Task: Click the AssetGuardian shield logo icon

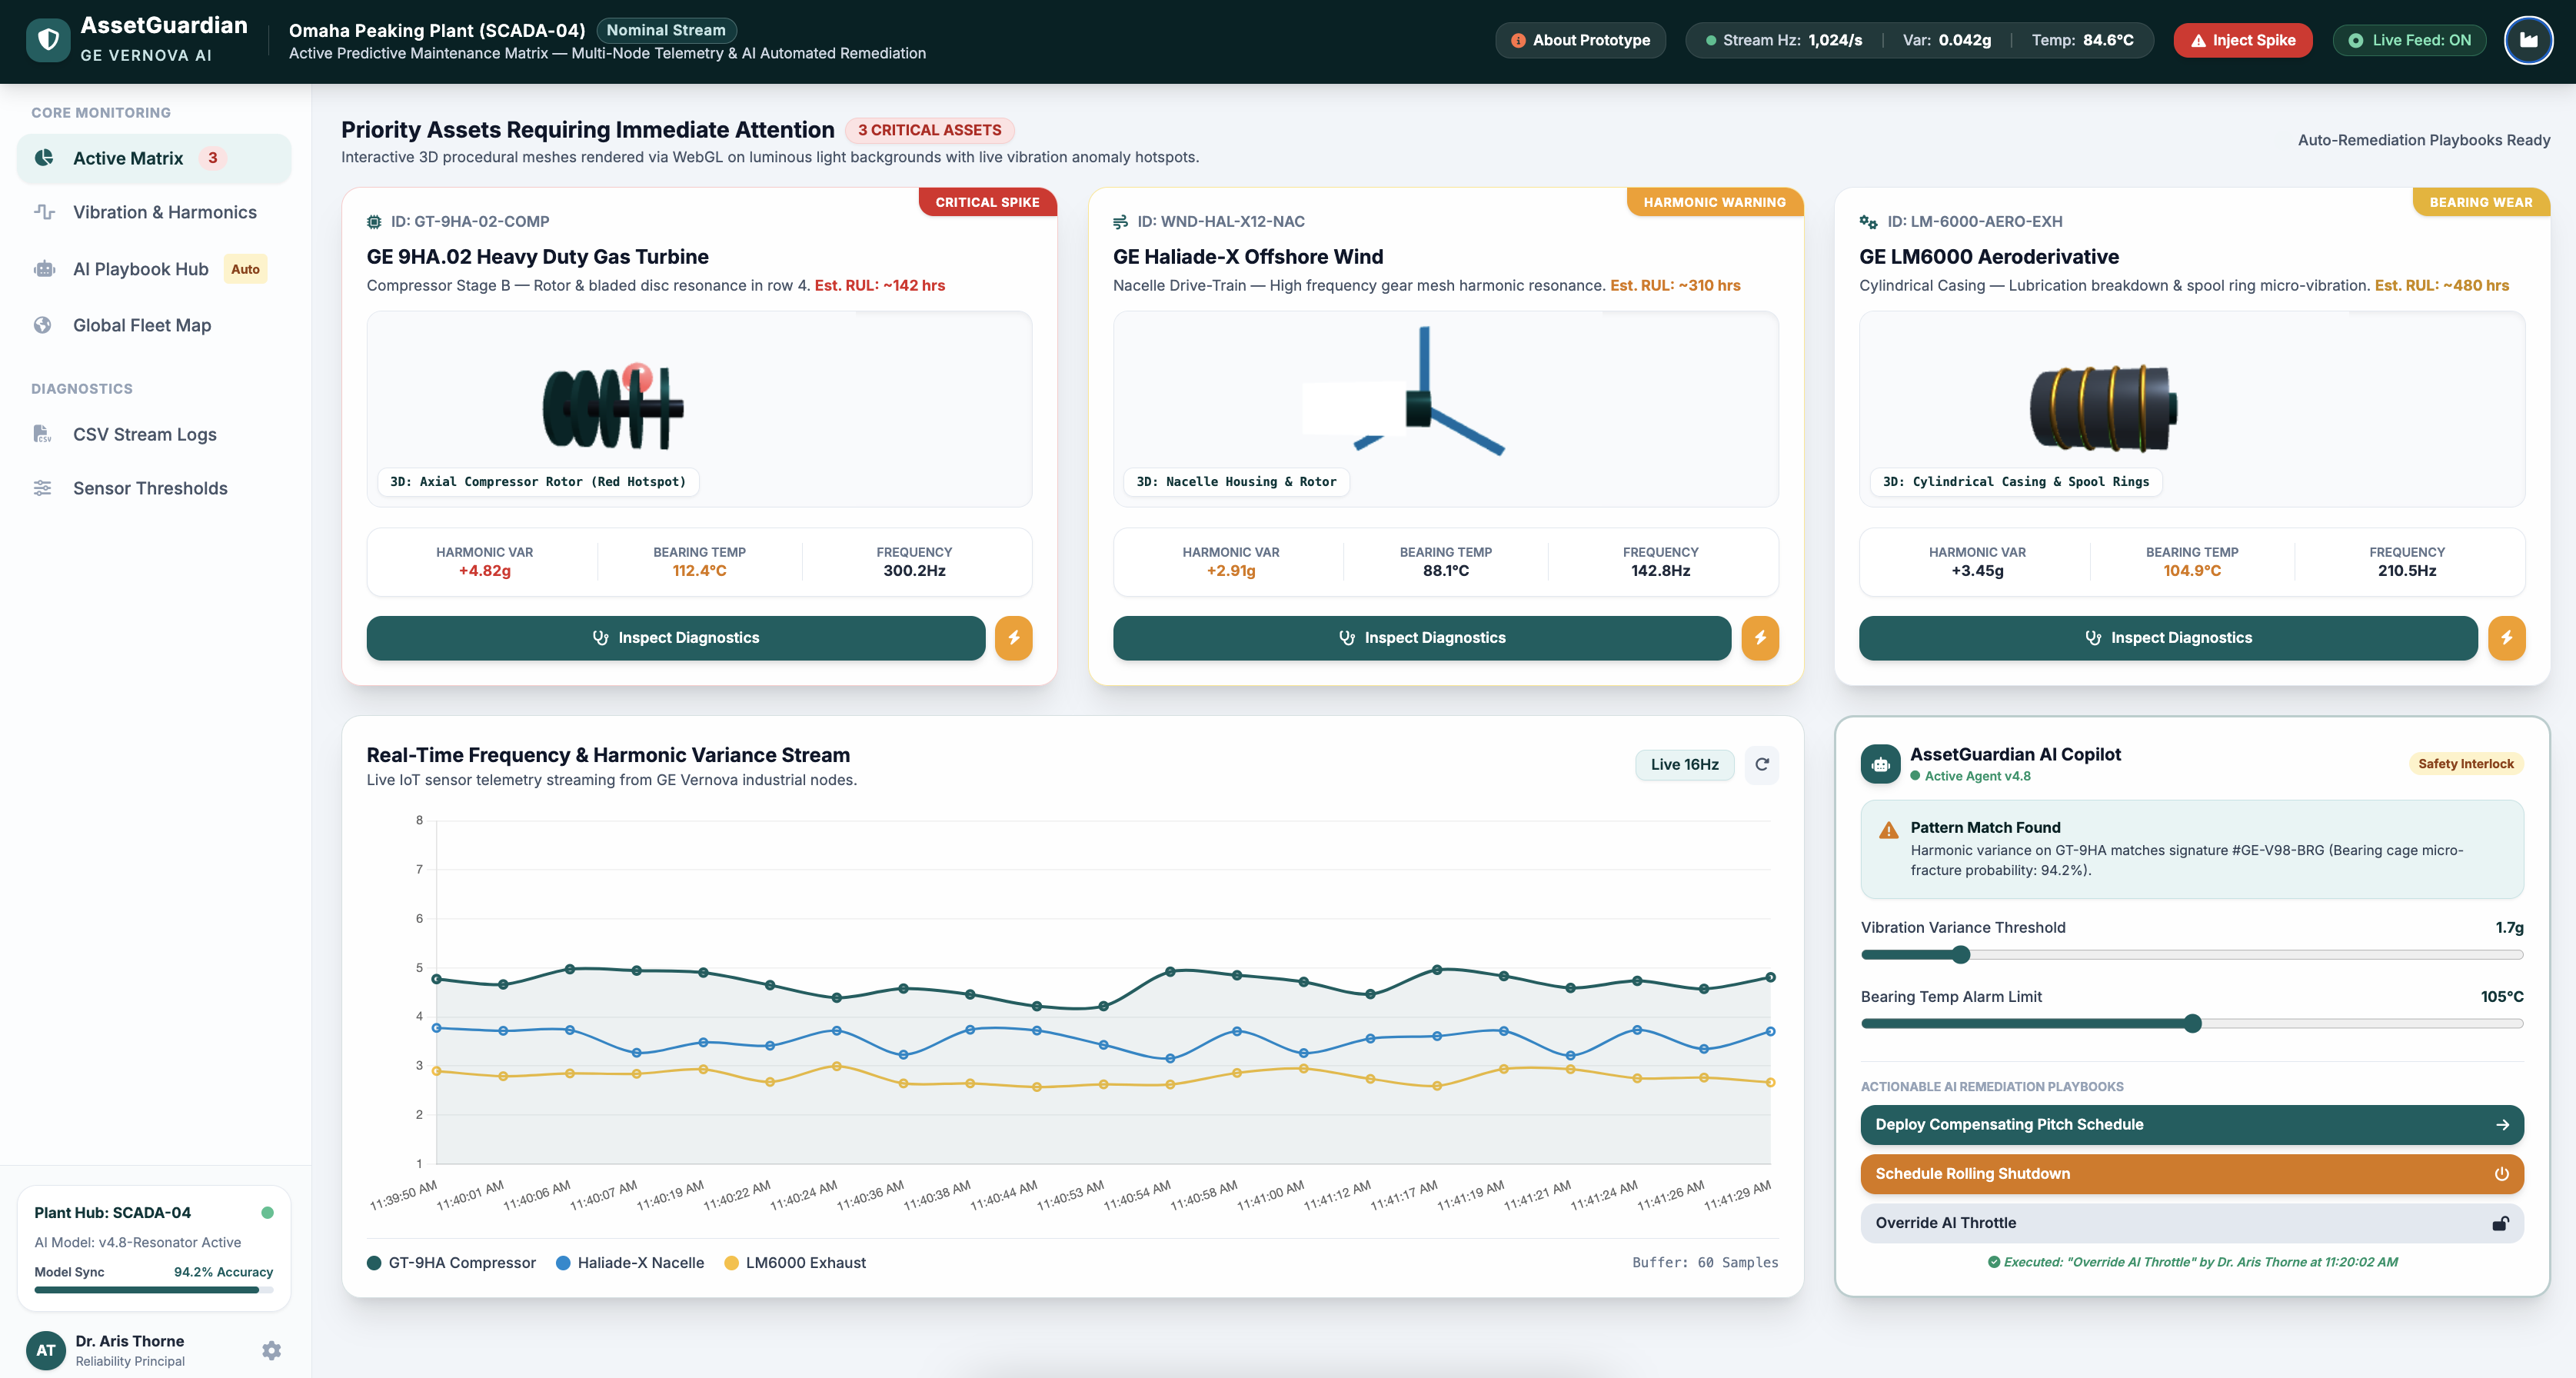Action: click(x=48, y=40)
